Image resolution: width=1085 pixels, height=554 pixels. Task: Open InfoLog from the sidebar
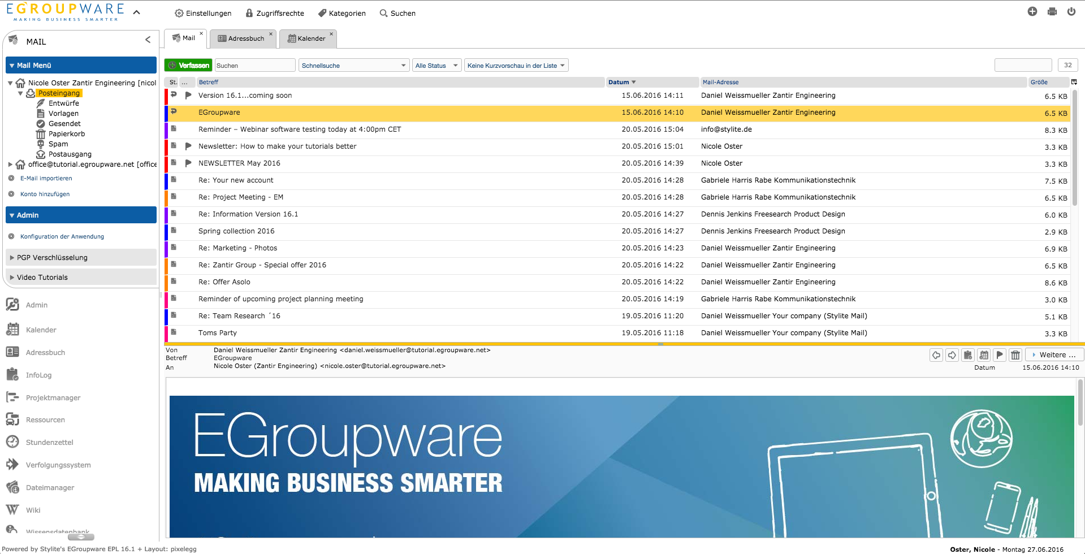click(38, 375)
